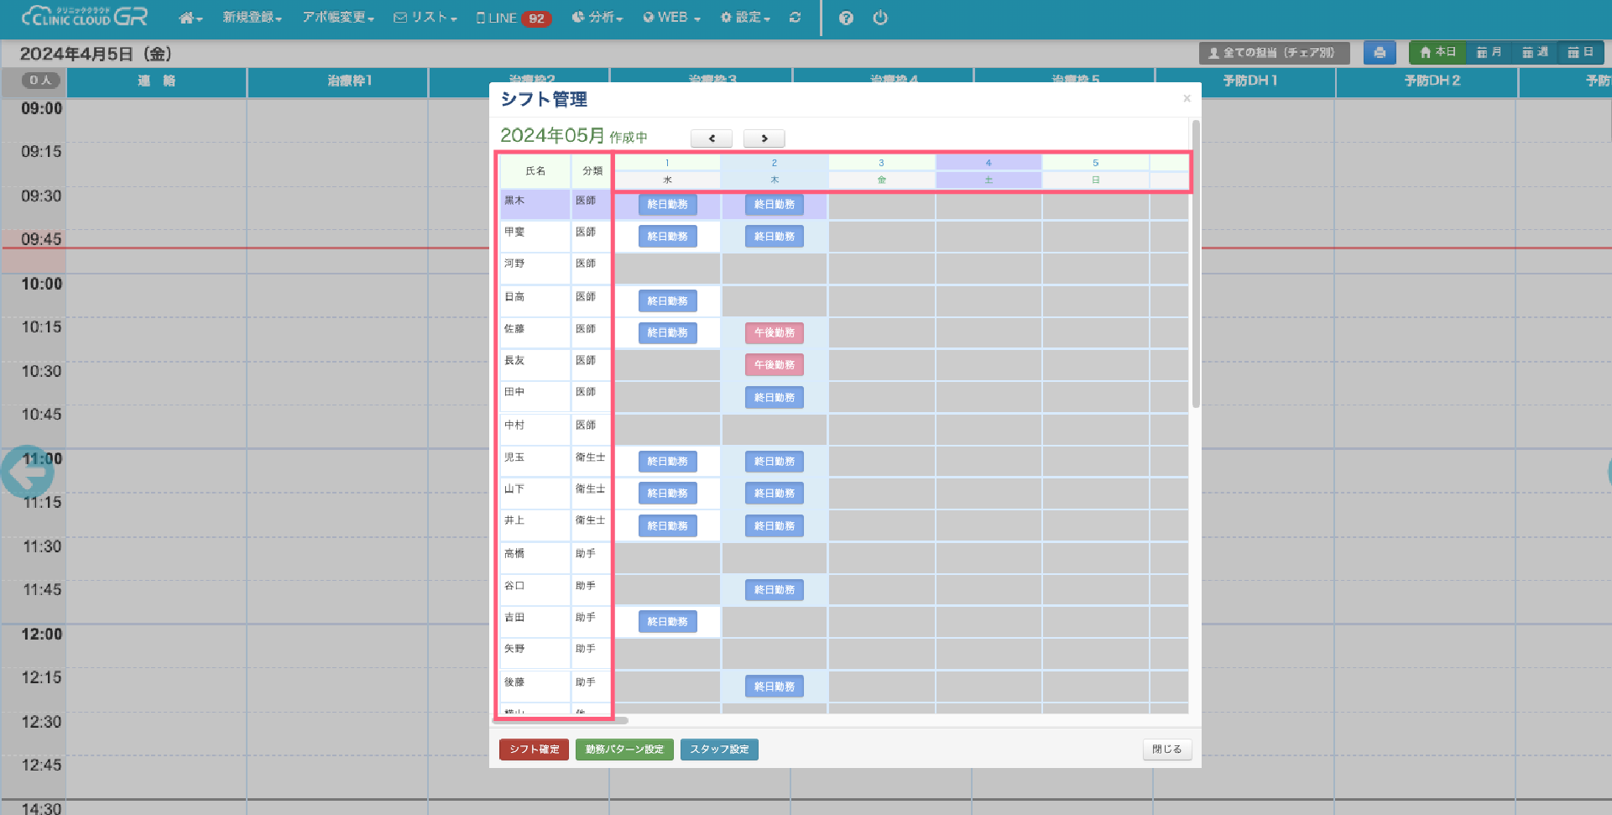Open the LINE menu with 92 badge
Image resolution: width=1612 pixels, height=815 pixels.
pyautogui.click(x=514, y=18)
